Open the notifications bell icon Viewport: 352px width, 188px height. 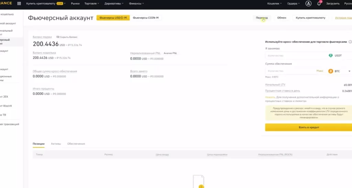tap(319, 3)
